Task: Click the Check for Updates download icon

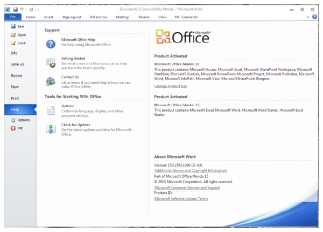Action: 51,129
